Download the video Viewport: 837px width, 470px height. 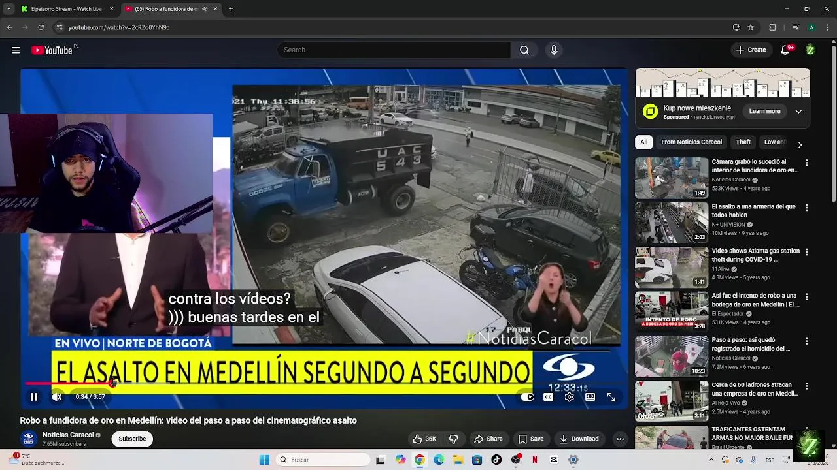point(579,439)
